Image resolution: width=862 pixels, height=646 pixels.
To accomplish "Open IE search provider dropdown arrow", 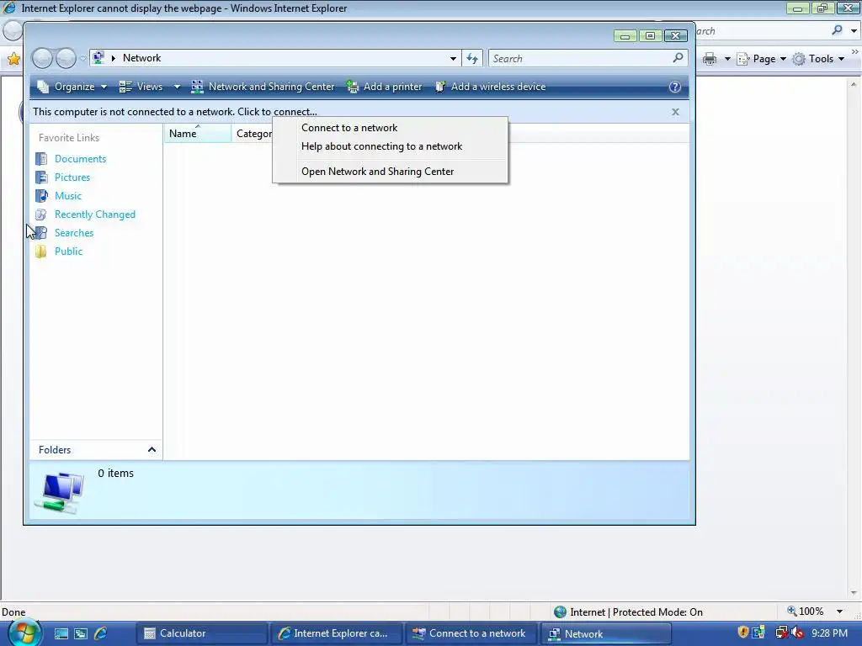I will coord(854,31).
